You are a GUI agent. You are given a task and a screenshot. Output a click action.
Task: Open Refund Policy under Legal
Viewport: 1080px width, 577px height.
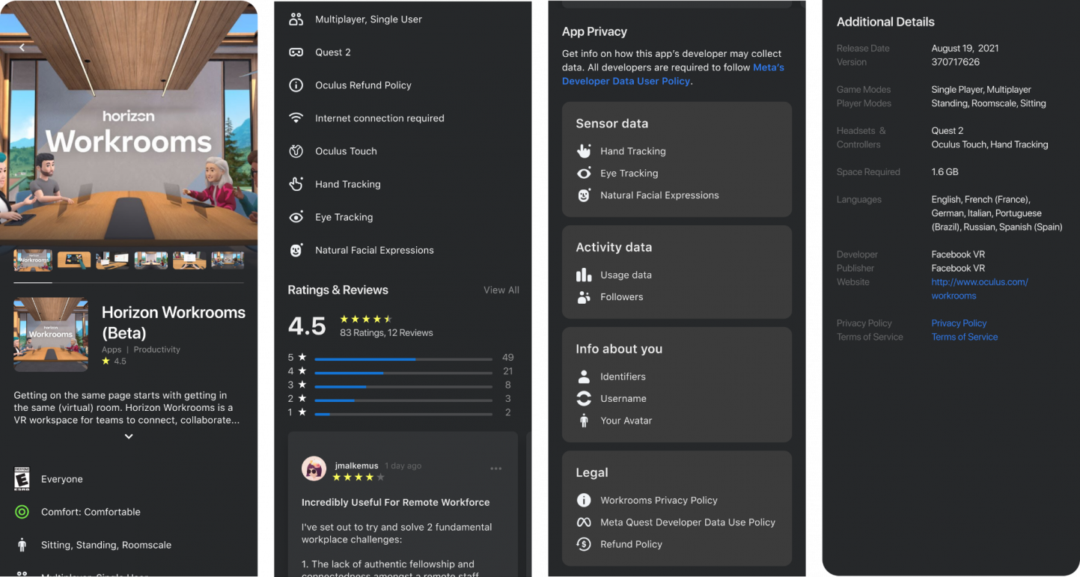click(x=631, y=544)
